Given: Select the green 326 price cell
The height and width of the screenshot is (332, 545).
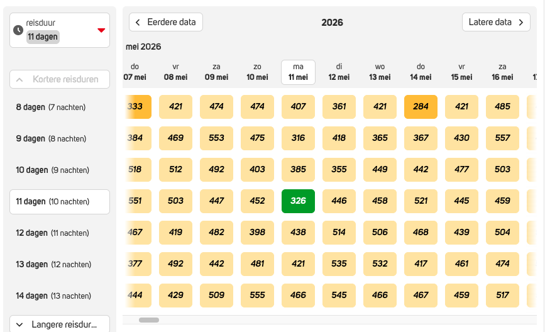Looking at the screenshot, I should [298, 201].
